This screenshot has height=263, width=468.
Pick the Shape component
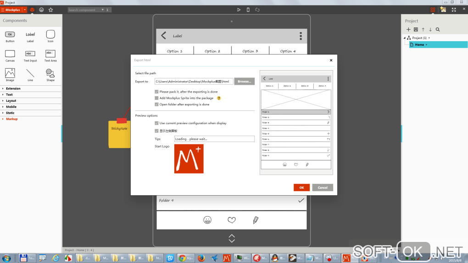coord(50,75)
